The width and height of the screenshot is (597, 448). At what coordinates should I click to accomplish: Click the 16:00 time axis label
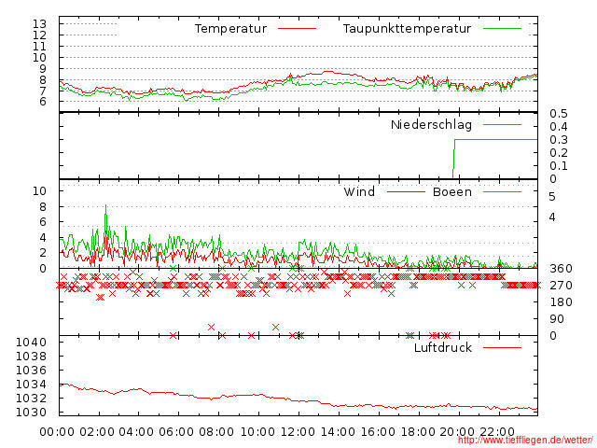tap(378, 432)
